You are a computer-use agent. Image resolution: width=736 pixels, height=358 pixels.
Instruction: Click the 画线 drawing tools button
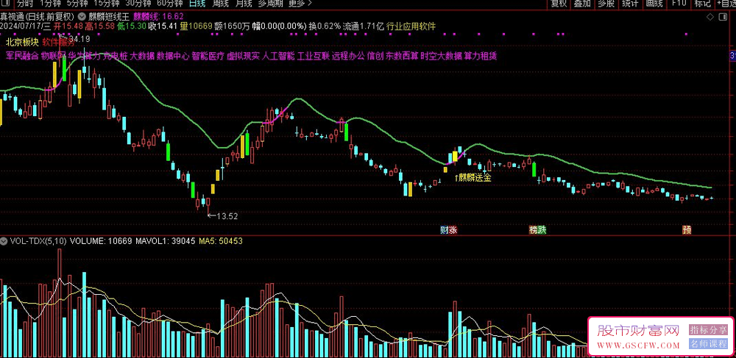coord(654,3)
